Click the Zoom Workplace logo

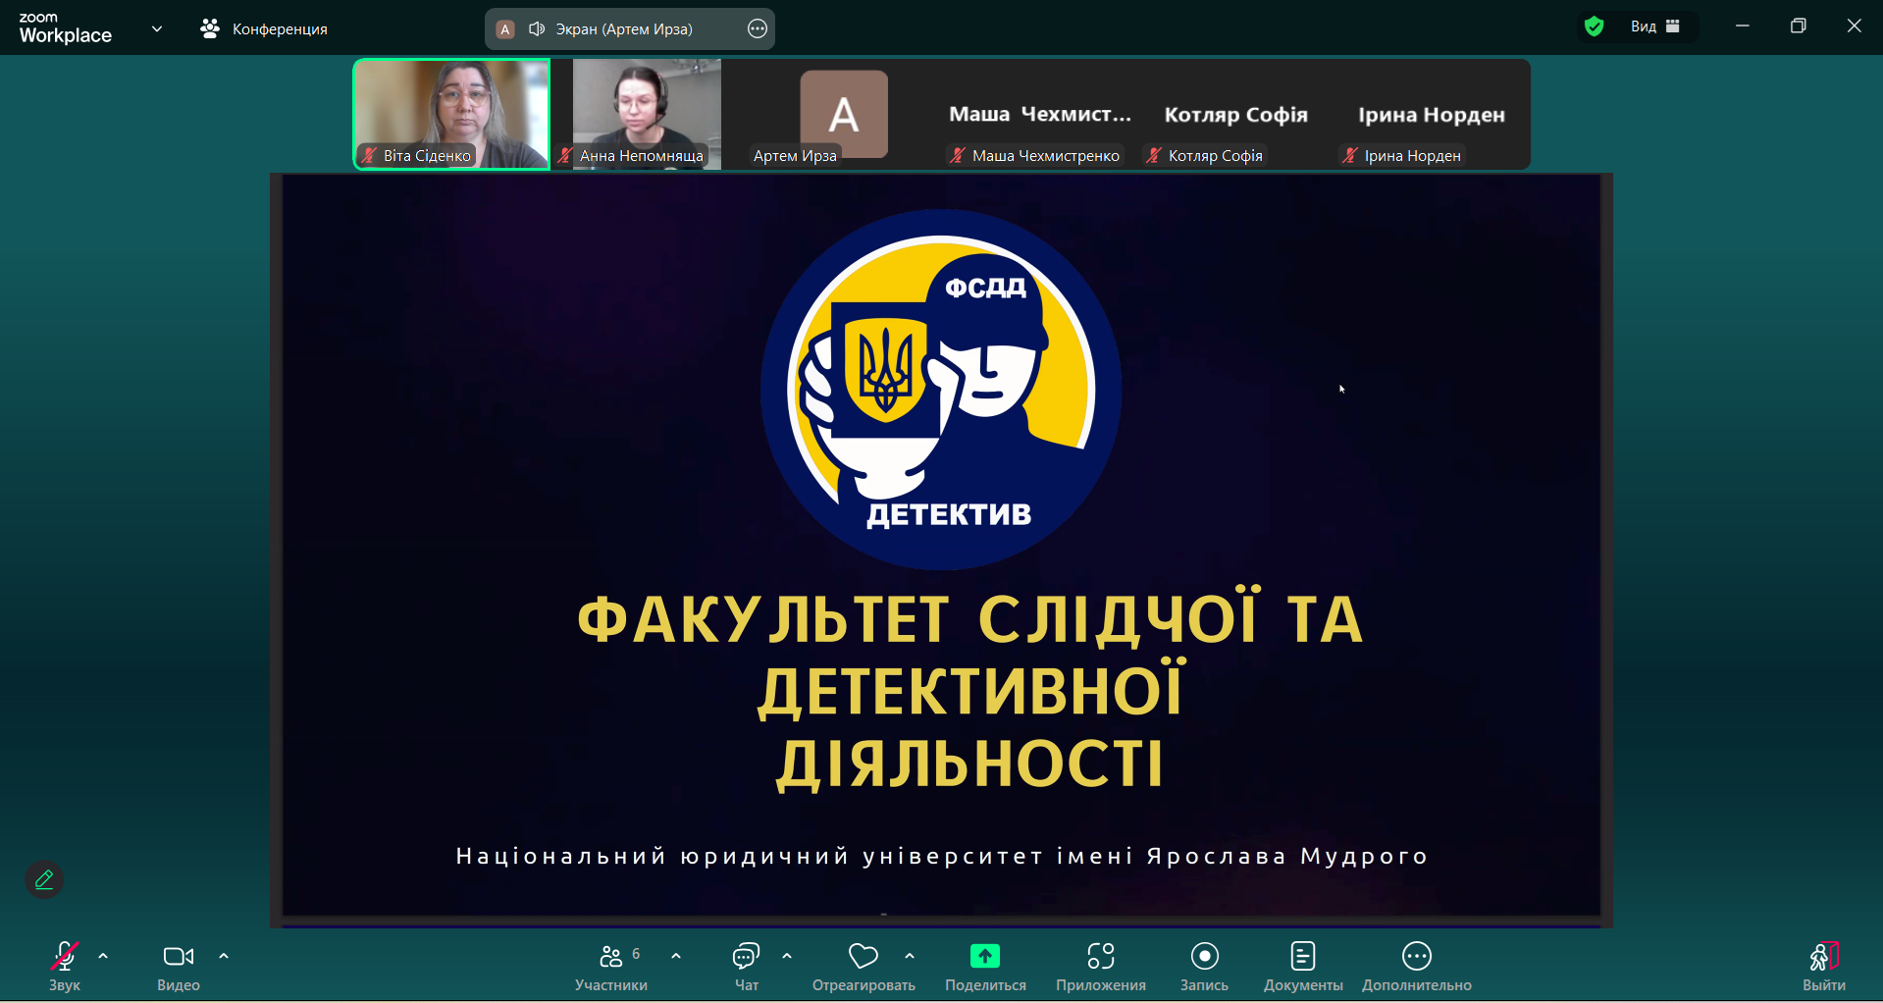[x=66, y=28]
